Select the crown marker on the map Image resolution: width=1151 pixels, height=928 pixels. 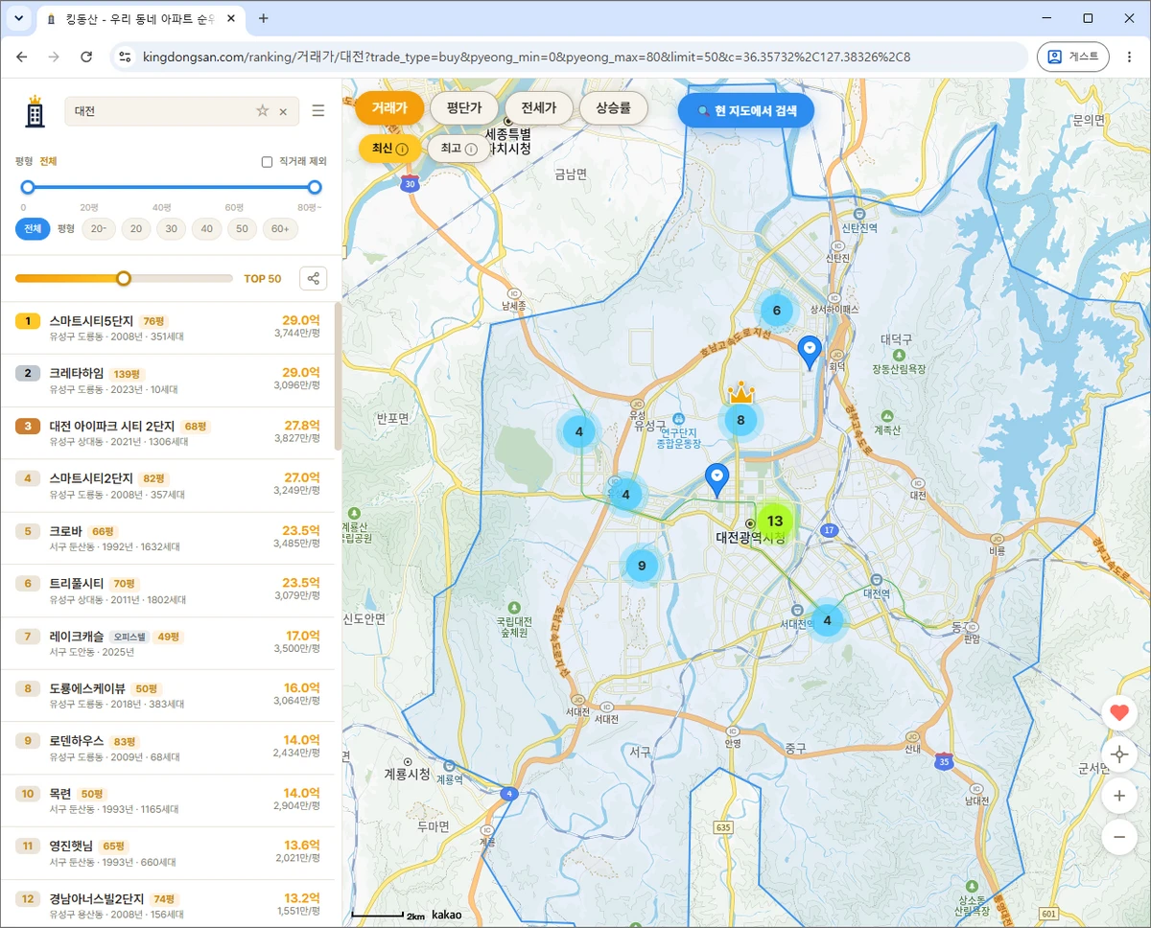coord(740,393)
